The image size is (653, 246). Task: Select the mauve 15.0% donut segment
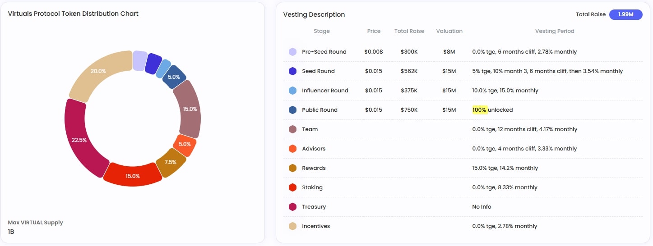click(190, 109)
